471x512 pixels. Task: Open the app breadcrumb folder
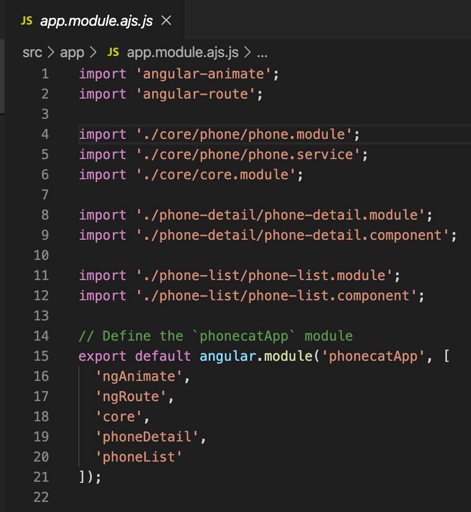point(72,53)
